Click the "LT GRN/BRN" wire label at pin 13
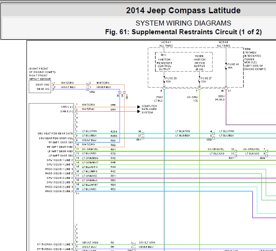276x251 pixels. [90, 158]
